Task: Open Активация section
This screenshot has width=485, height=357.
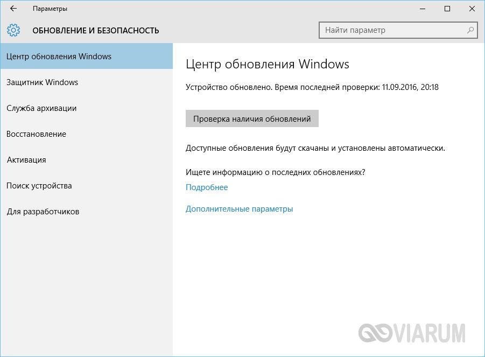Action: tap(86, 160)
